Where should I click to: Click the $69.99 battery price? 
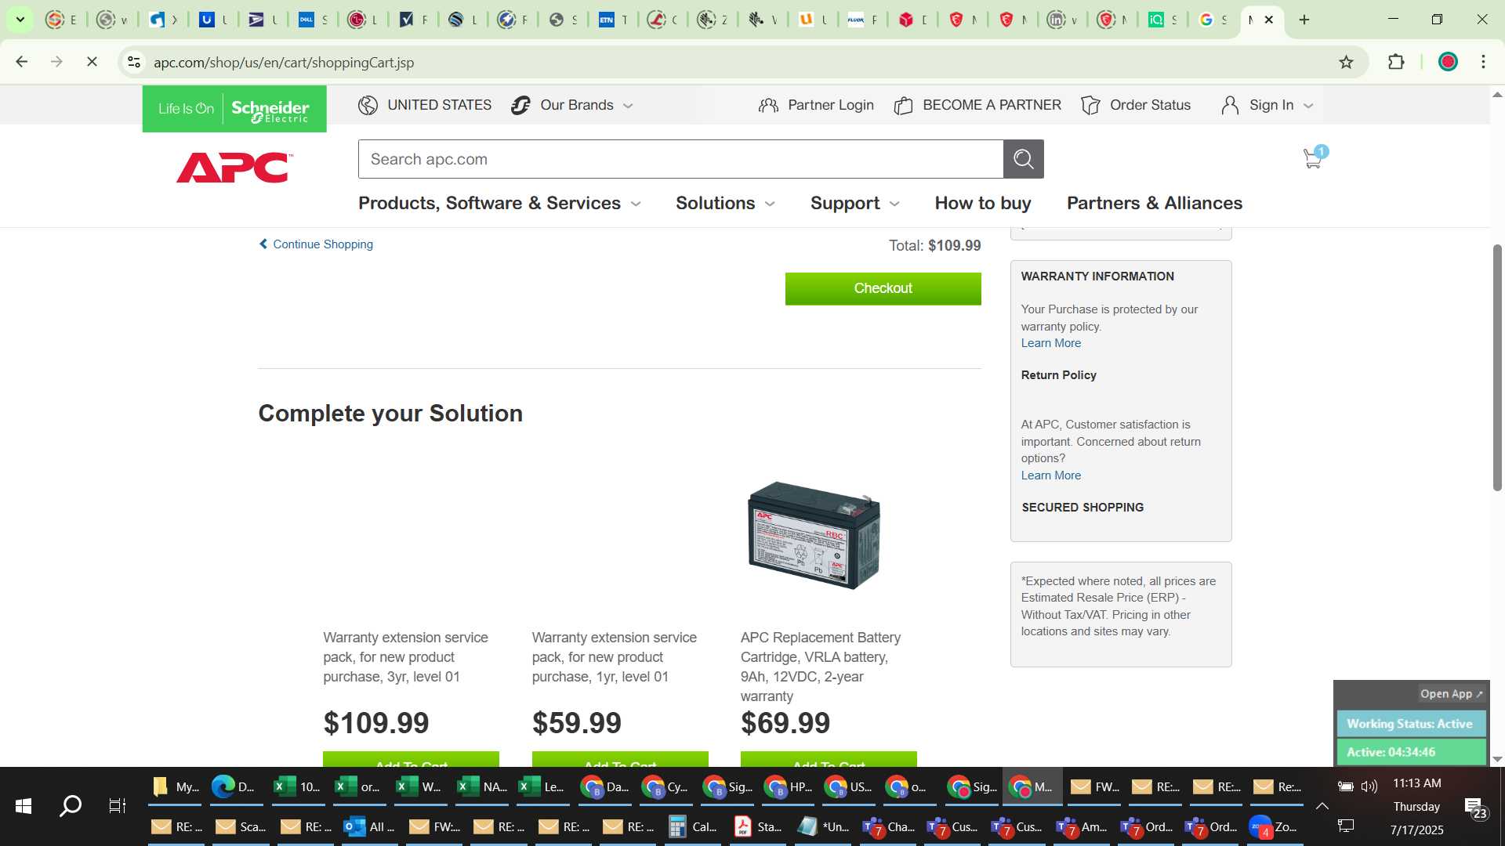785,723
